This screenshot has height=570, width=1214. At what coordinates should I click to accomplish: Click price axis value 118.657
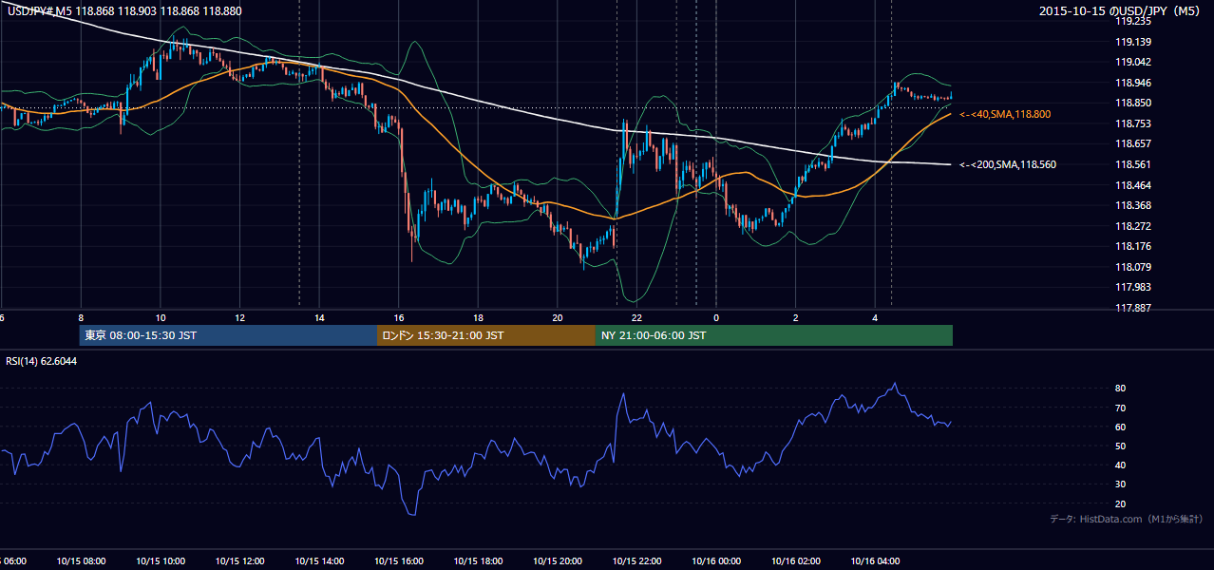(1133, 143)
